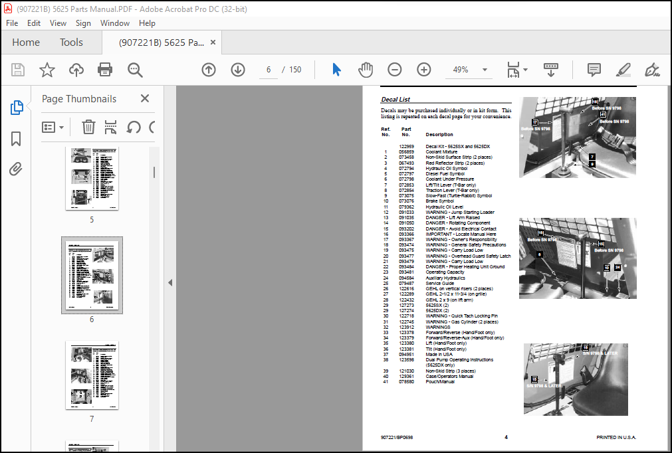Screen dimensions: 672x453
Task: Open the Edit menu
Action: pyautogui.click(x=34, y=23)
